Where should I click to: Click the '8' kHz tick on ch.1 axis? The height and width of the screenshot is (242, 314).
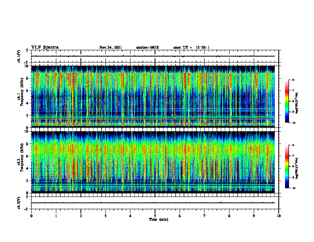28,78
